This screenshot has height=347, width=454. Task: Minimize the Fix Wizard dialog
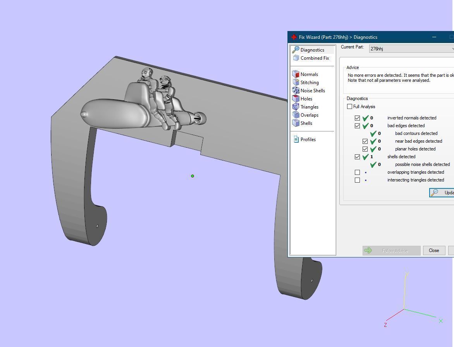point(434,37)
